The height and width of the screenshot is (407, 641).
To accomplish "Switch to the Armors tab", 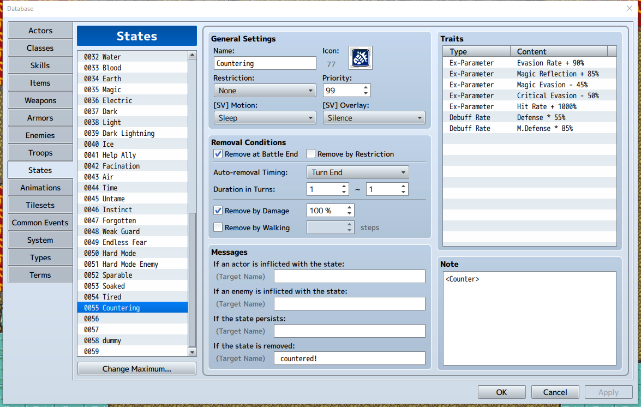I will (40, 118).
